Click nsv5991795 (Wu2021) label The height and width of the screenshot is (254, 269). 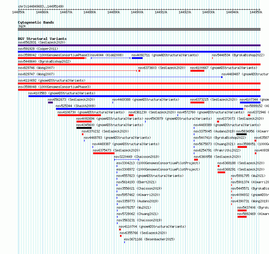point(248,176)
